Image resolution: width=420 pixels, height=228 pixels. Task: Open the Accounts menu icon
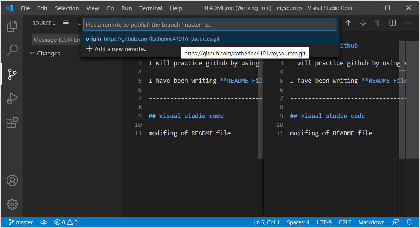click(12, 180)
